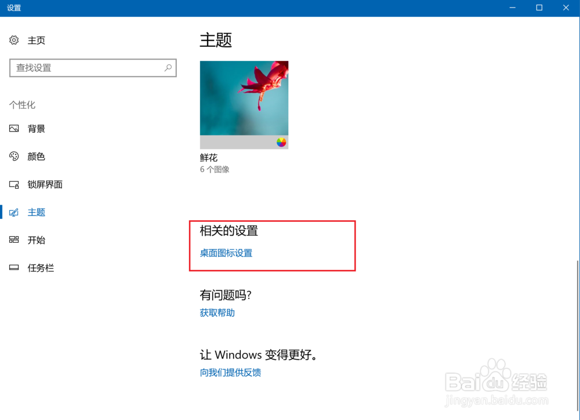Click the Colors palette icon
580x420 pixels.
[14, 156]
